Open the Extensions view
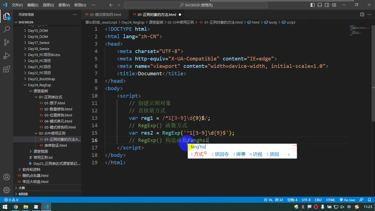The height and width of the screenshot is (211, 375). pos(7,69)
